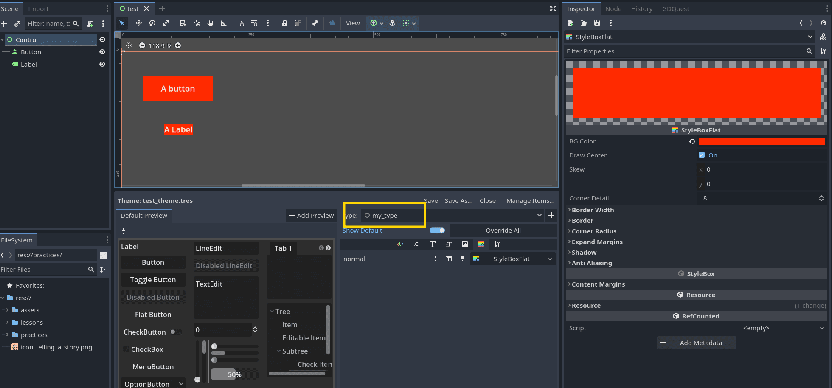Select the Ruler measuring tool
The height and width of the screenshot is (388, 832).
(x=223, y=23)
